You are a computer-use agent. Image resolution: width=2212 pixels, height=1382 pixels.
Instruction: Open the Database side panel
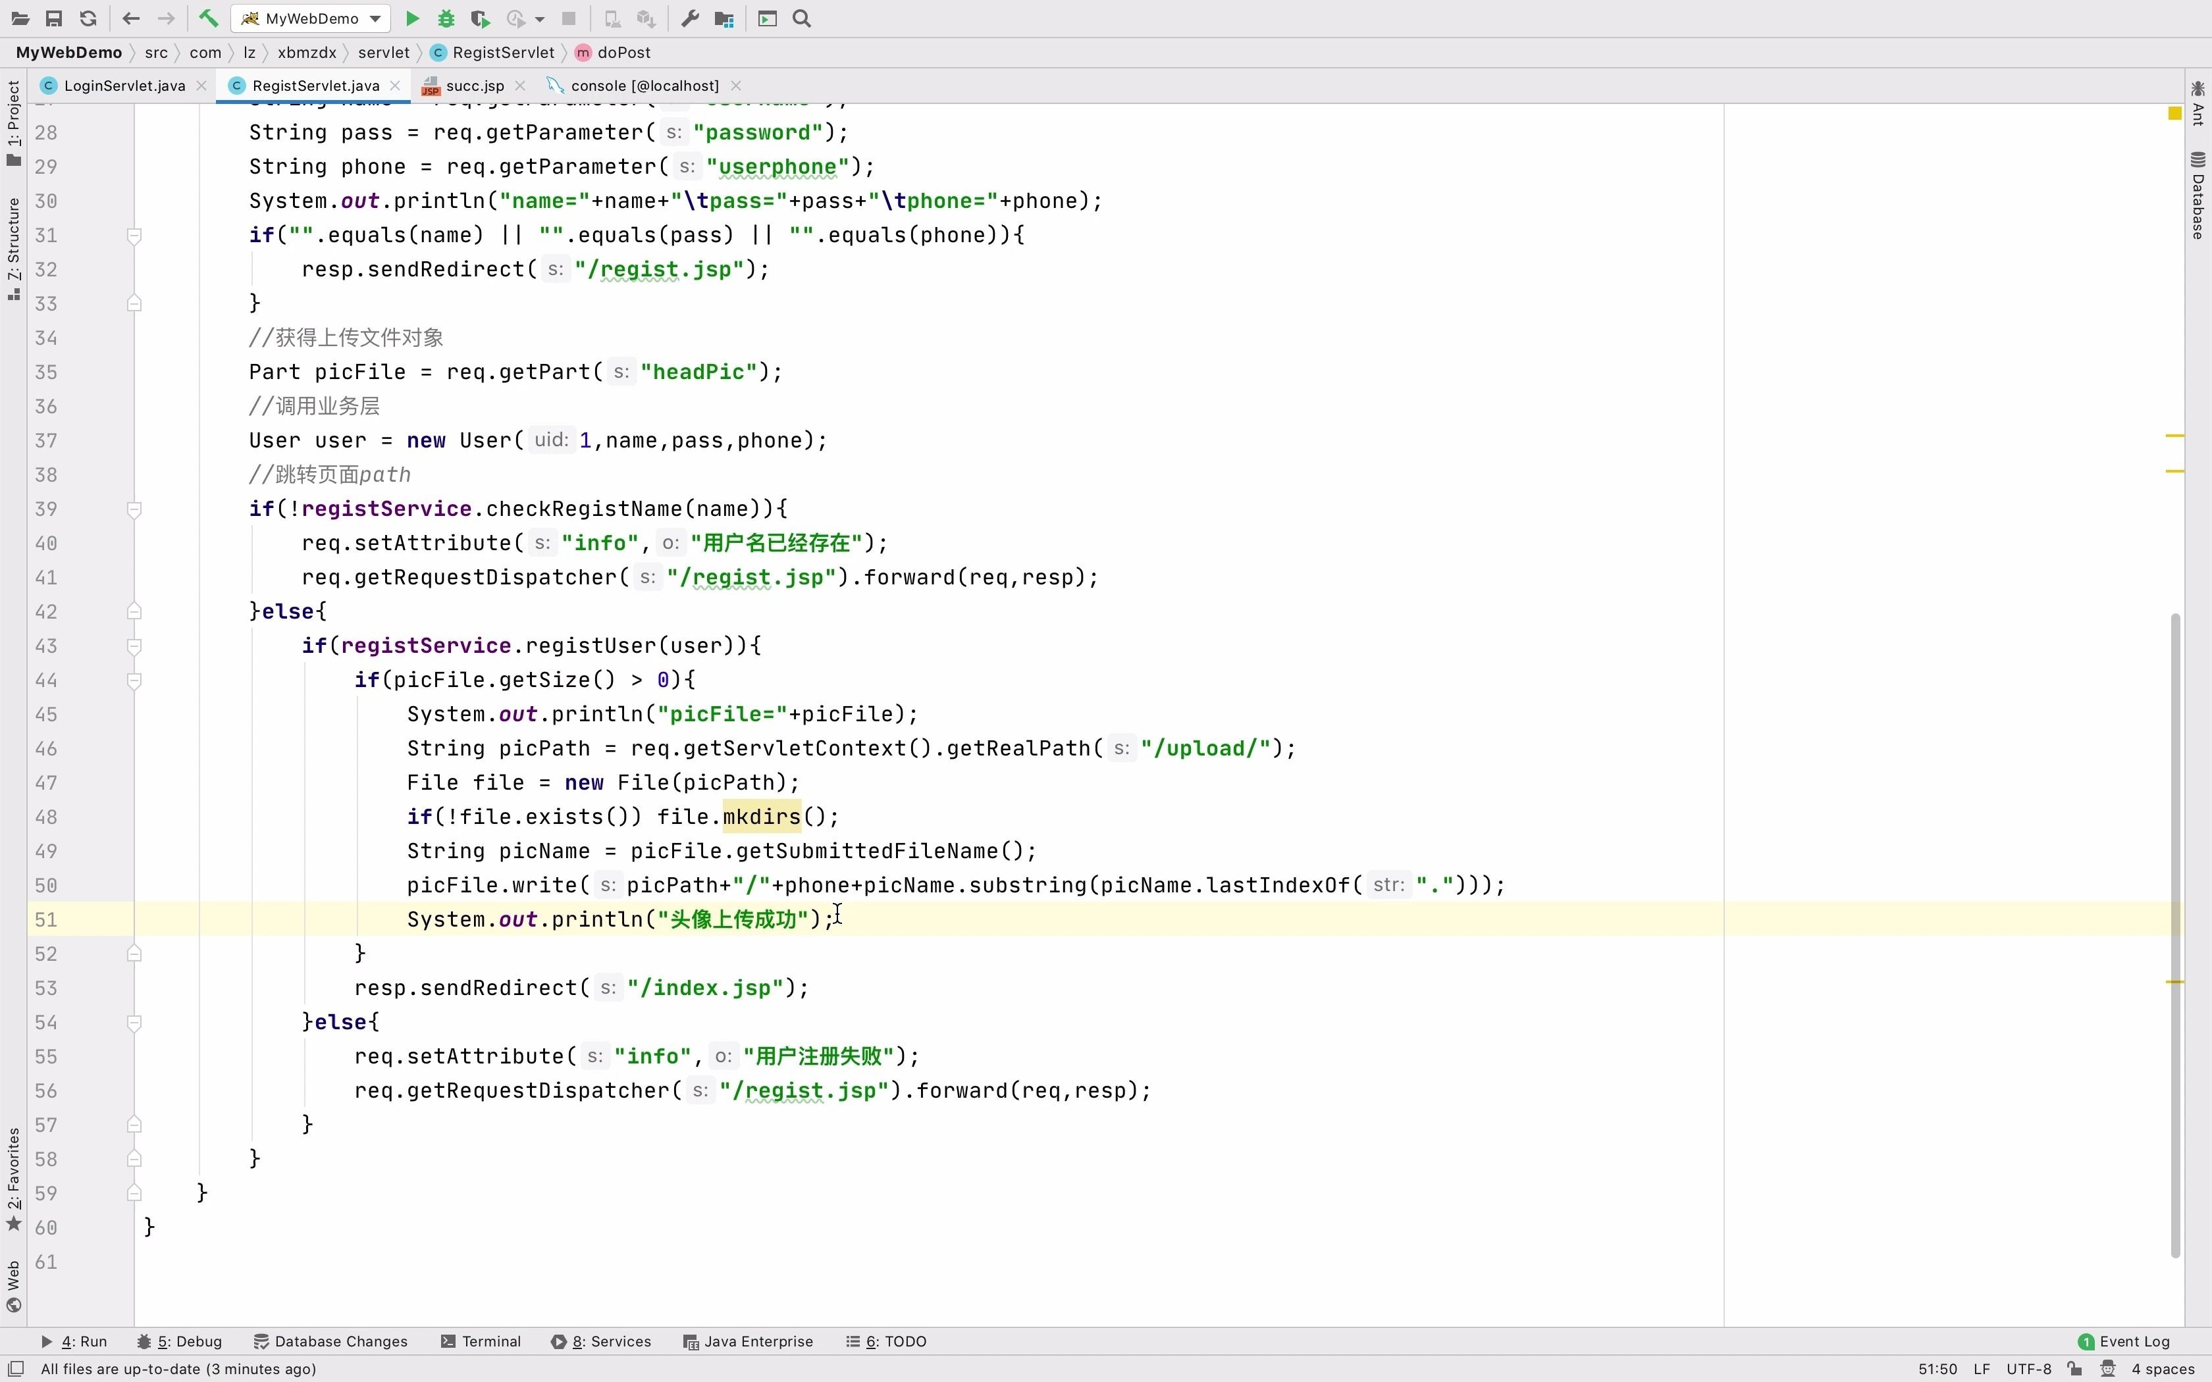(2198, 195)
